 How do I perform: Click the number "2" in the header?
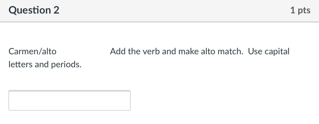56,10
